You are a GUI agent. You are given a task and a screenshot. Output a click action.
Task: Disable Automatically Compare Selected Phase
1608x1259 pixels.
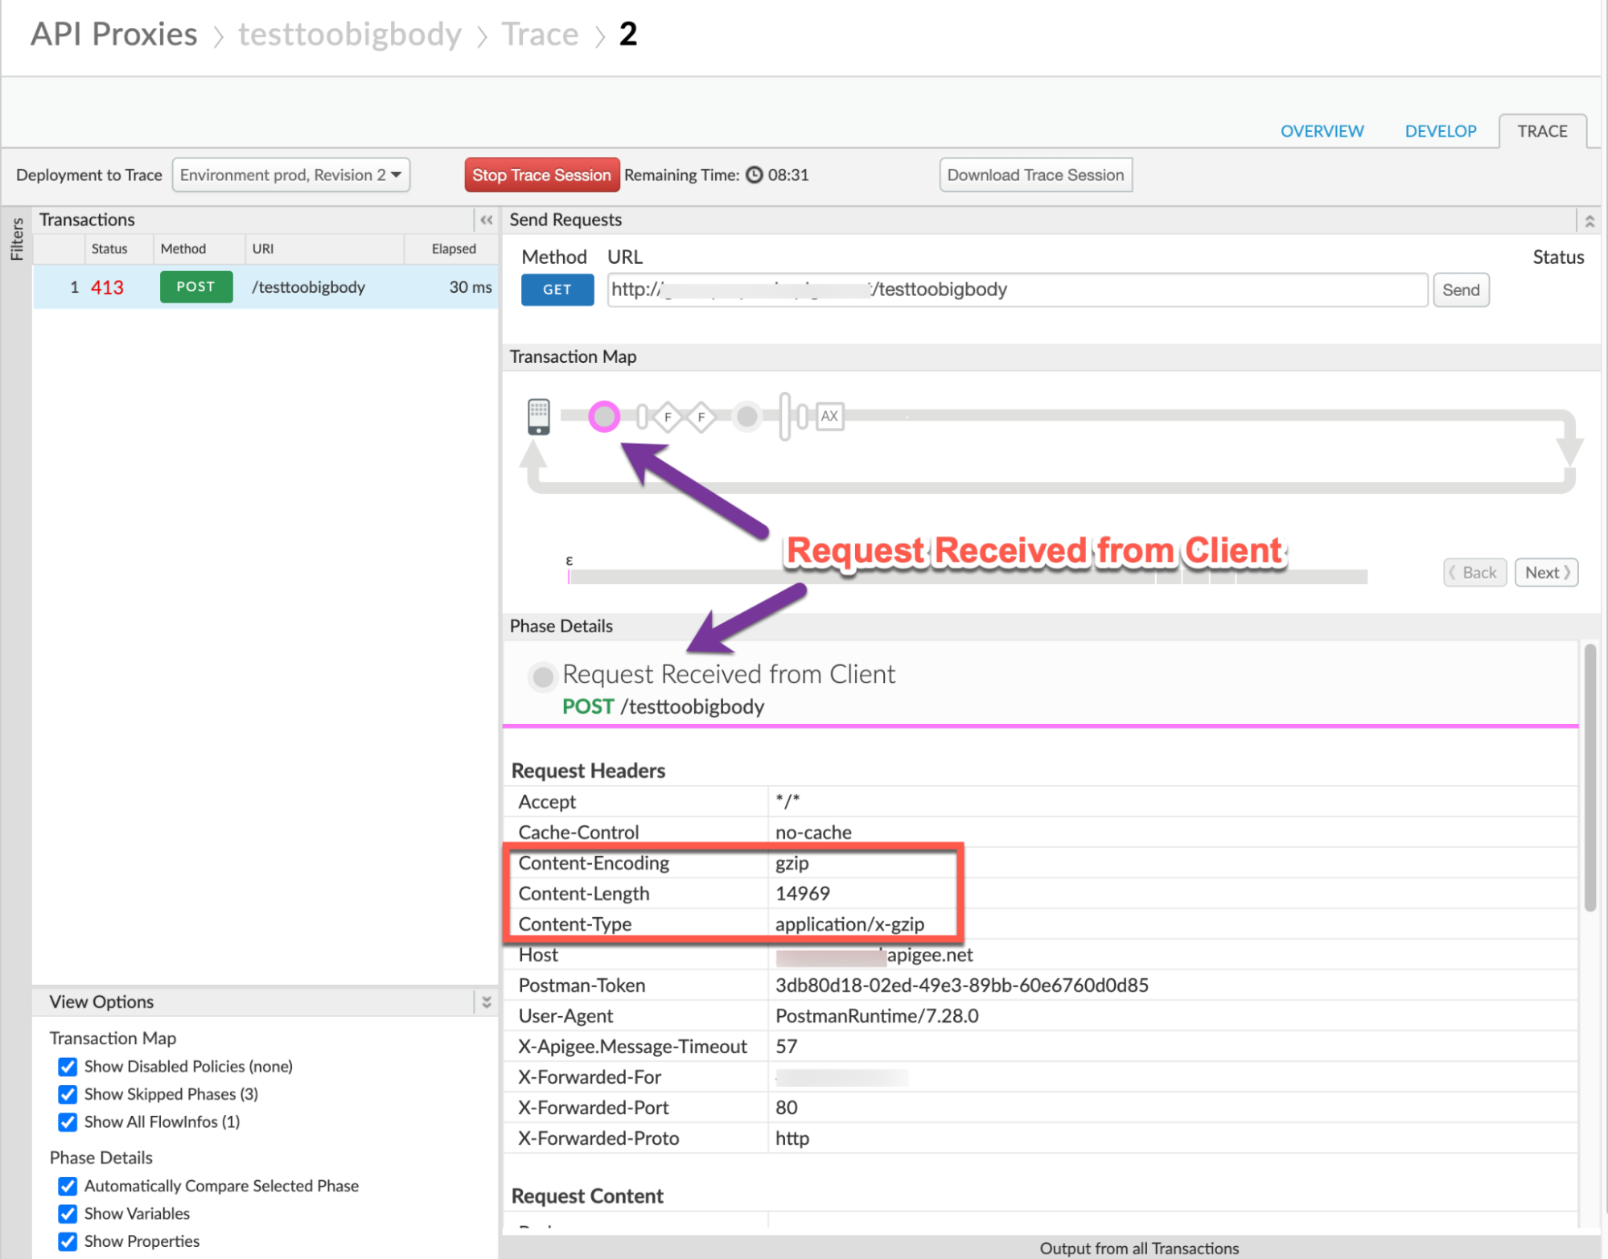tap(68, 1187)
